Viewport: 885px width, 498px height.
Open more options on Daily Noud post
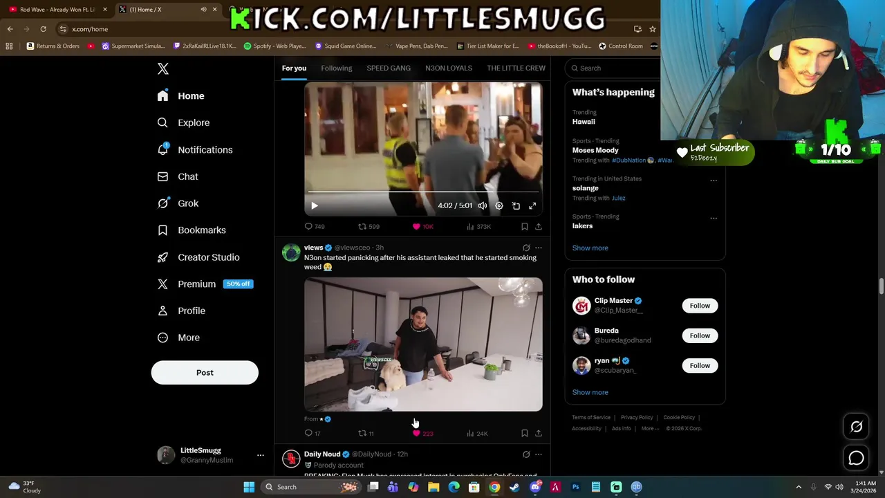tap(539, 454)
